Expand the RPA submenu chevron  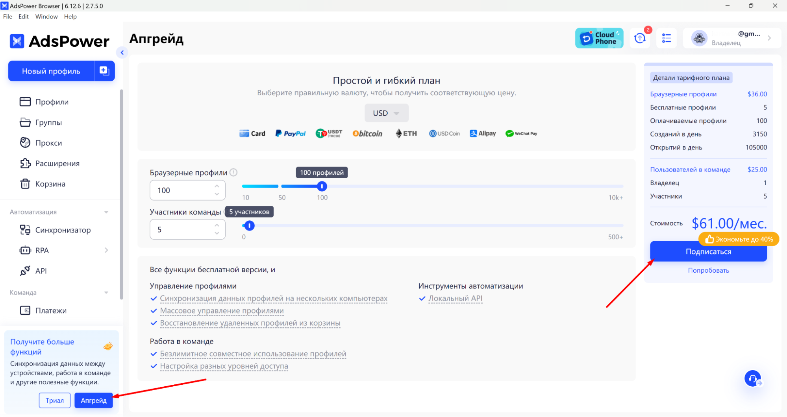point(106,250)
